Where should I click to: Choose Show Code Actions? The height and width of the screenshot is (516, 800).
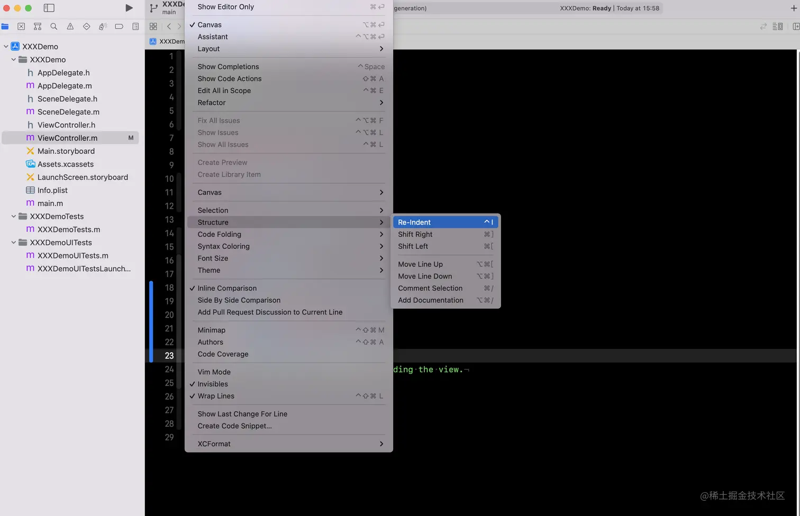pos(288,79)
